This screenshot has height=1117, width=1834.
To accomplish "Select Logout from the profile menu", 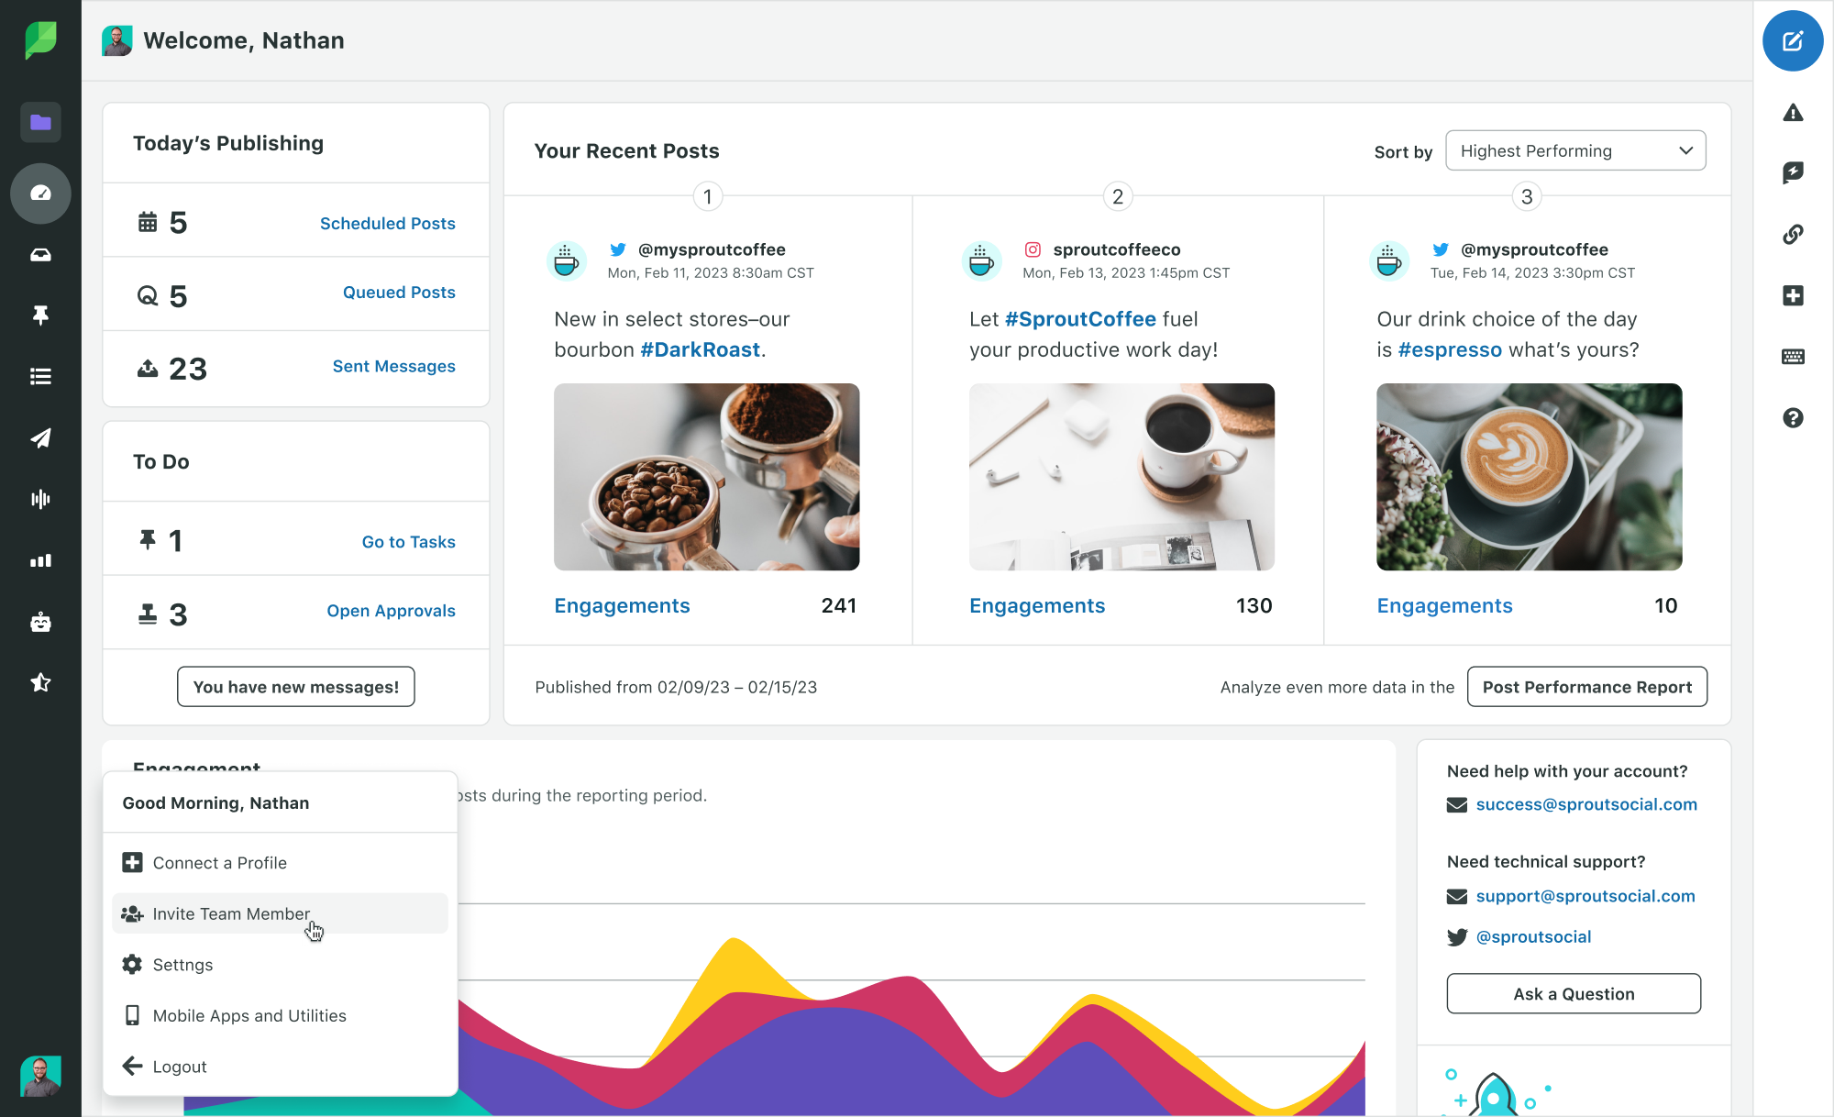I will [180, 1066].
